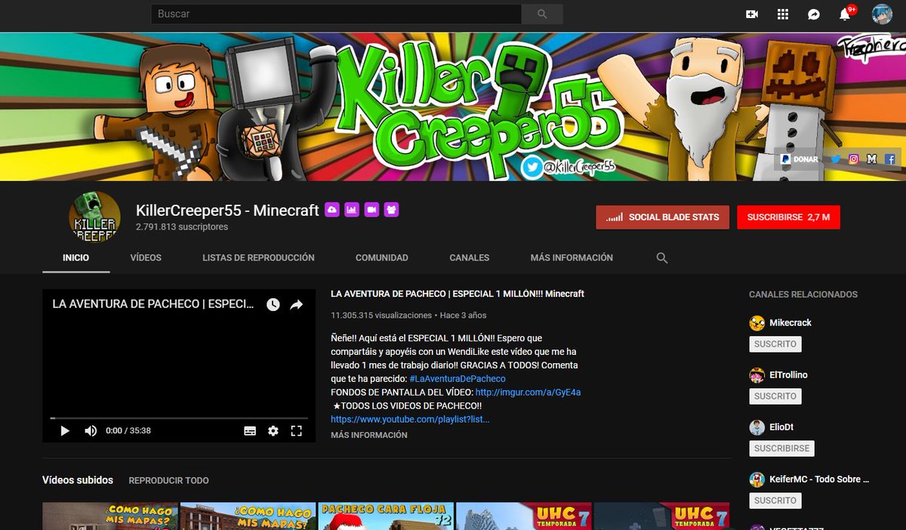This screenshot has height=530, width=906.
Task: Open the youtube.com playlist link
Action: click(410, 419)
